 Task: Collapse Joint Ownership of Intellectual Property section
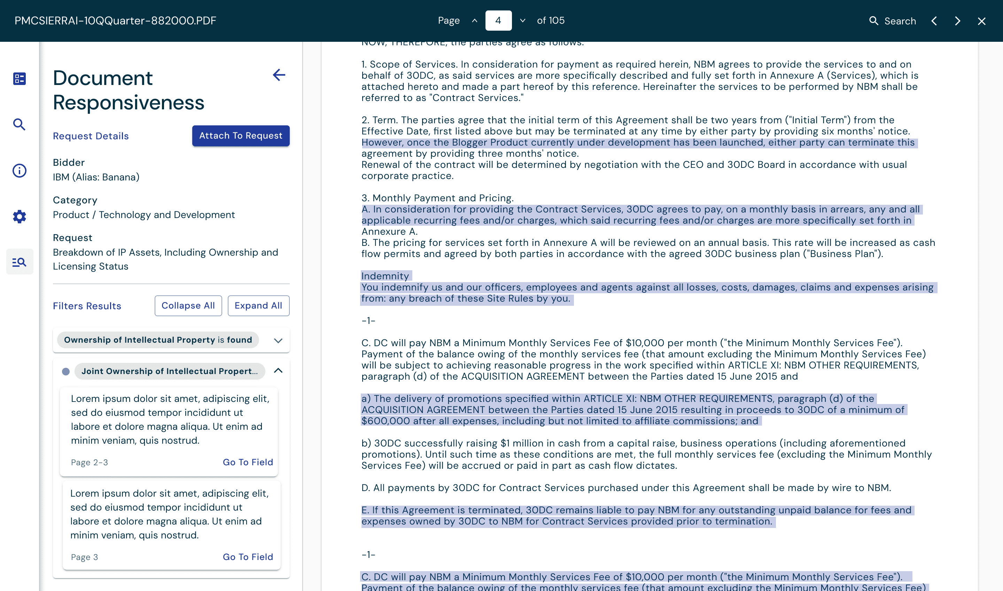(278, 371)
